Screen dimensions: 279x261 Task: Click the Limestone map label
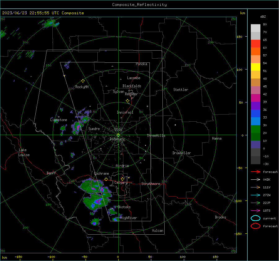click(59, 120)
